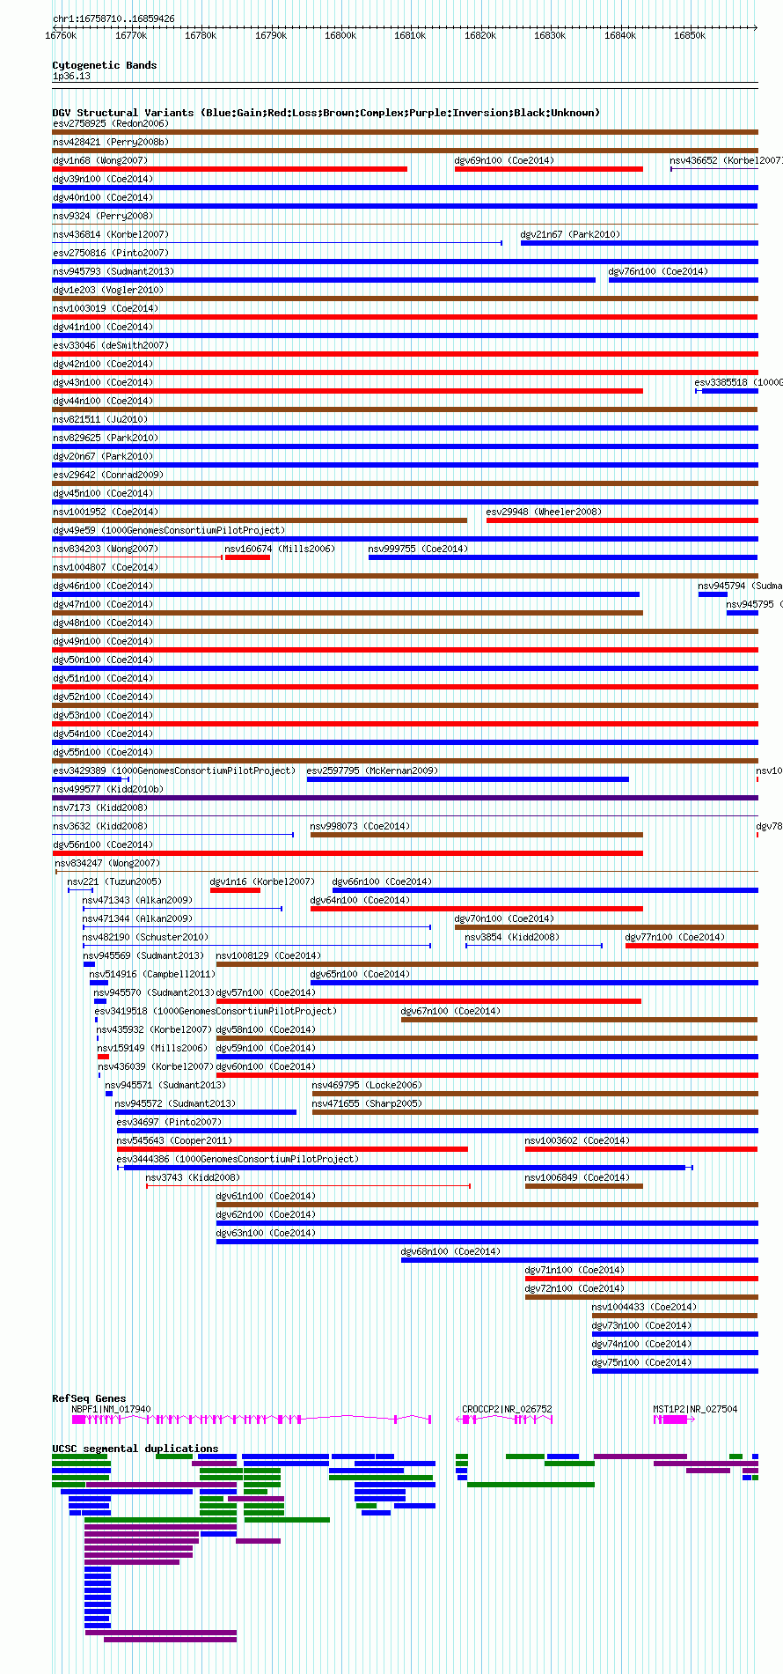Open variant nsv428421 (Perry2008b)

click(111, 142)
